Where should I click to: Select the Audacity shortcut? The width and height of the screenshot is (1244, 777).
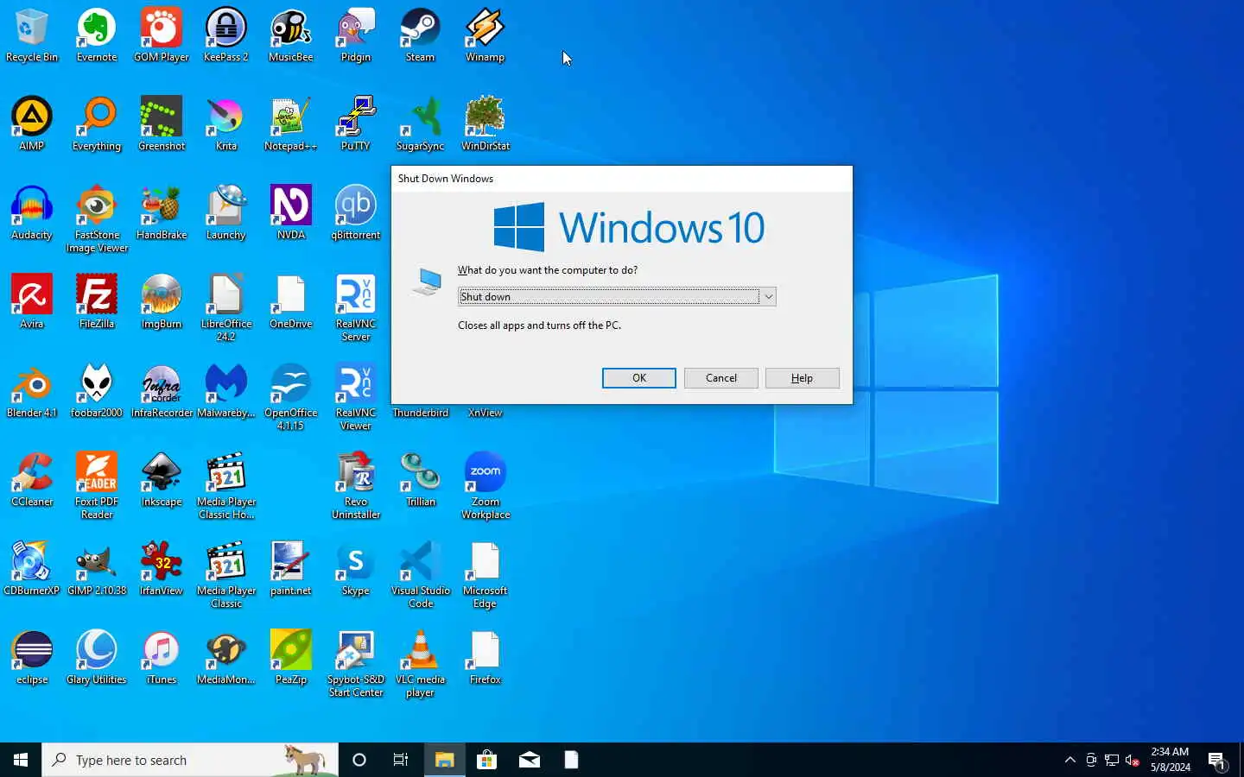pyautogui.click(x=32, y=213)
